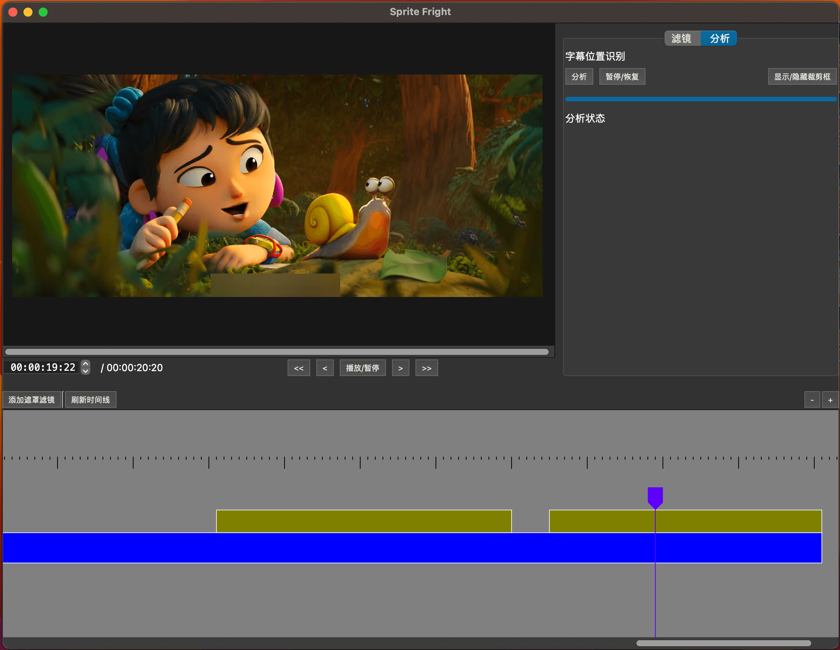Select the second olive mask clip on the timeline
Screen dimensions: 840x650
[685, 521]
